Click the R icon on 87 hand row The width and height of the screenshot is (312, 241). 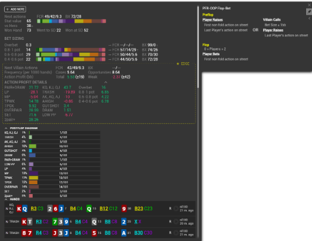point(170,233)
